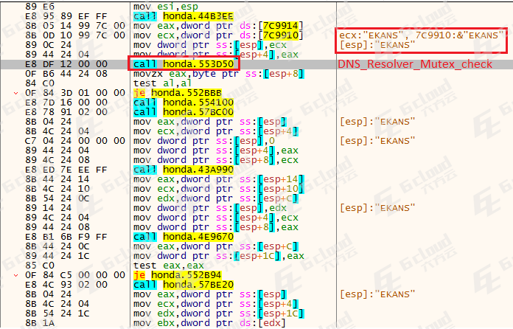The width and height of the screenshot is (513, 329).
Task: Select 'call honda.554100' instruction
Action: pos(184,102)
